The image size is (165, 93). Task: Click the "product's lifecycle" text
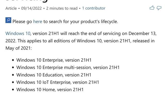(99, 21)
